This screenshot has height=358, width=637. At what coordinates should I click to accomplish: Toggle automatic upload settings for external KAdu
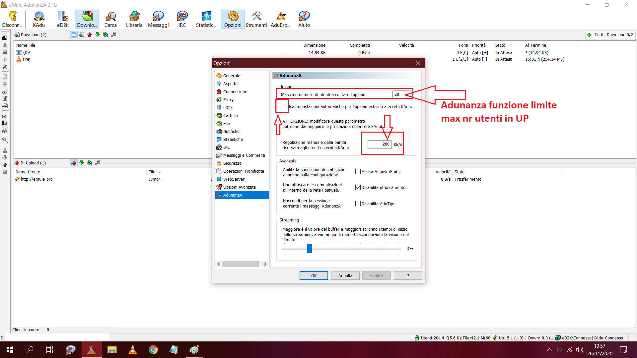click(x=283, y=106)
